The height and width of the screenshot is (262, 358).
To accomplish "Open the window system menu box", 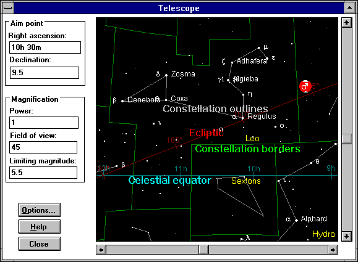I will pyautogui.click(x=8, y=8).
